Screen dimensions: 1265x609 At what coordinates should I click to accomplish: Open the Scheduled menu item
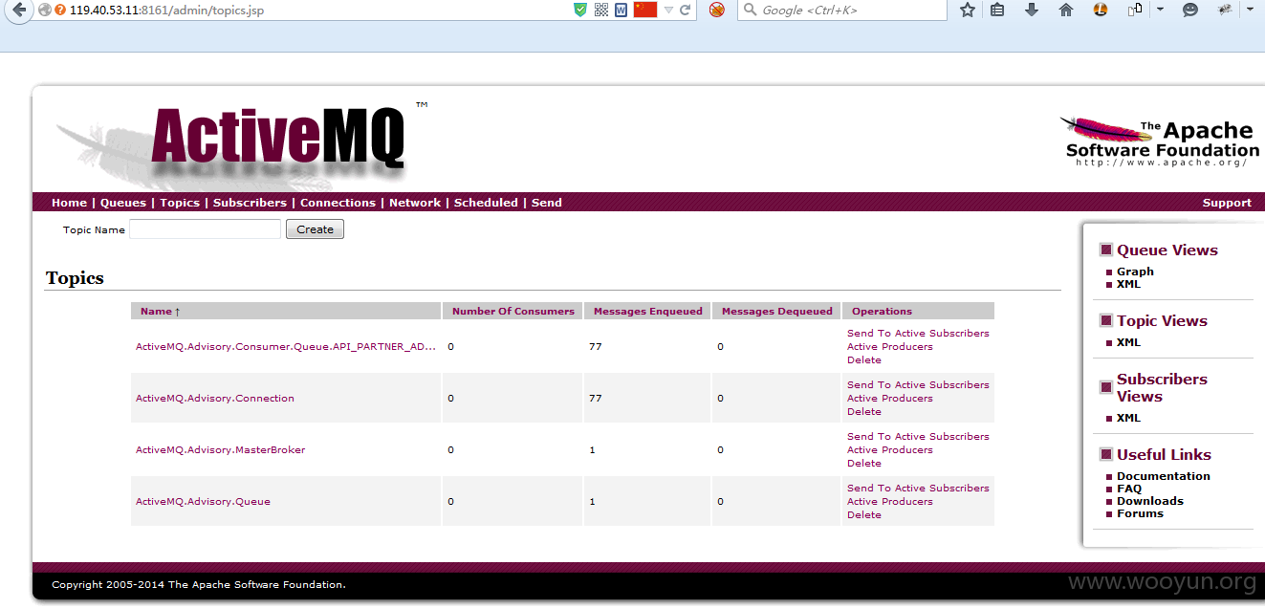click(x=486, y=203)
